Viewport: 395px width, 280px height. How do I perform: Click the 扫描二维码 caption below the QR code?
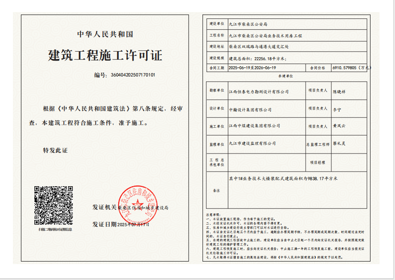(x=54, y=230)
